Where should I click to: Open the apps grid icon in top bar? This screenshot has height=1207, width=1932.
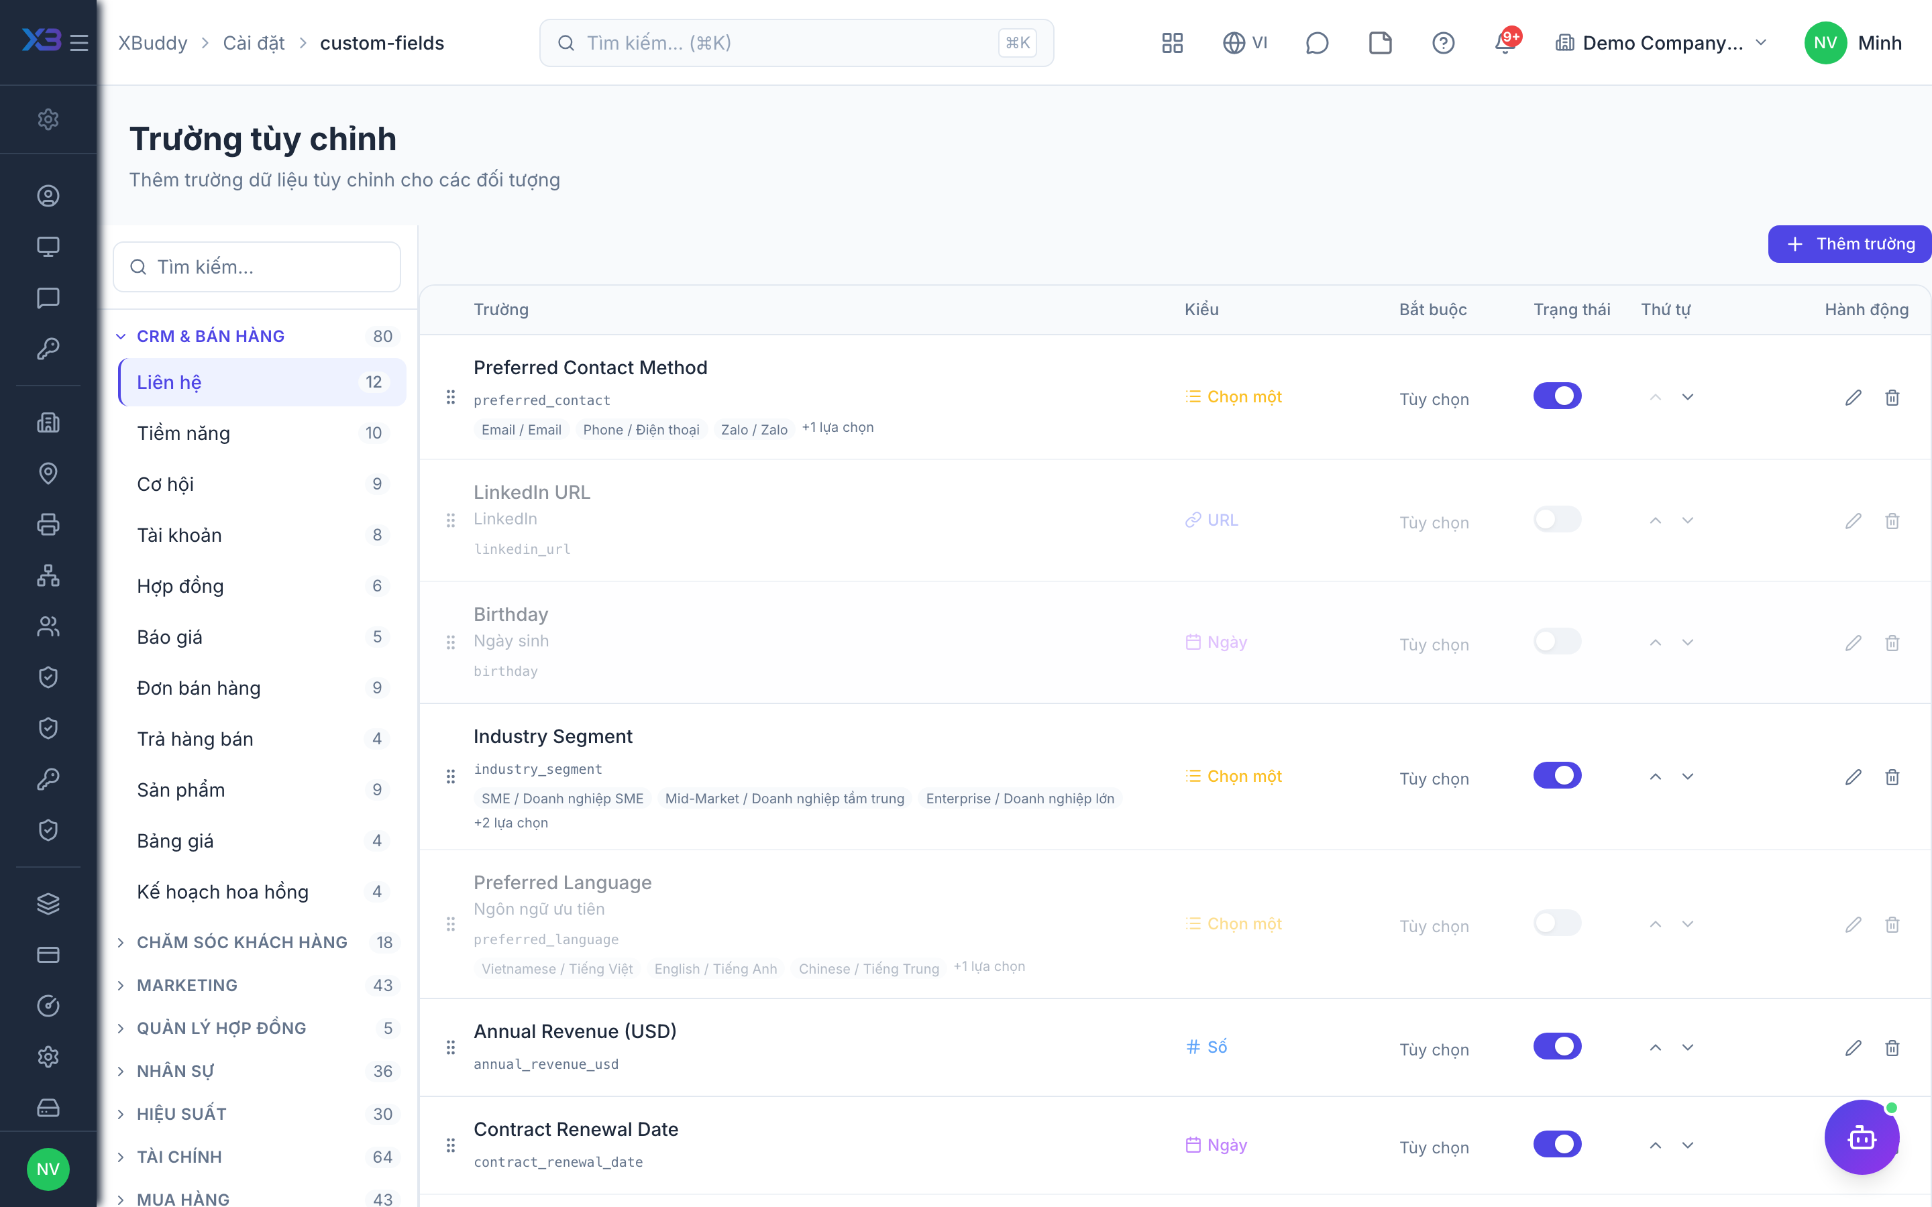tap(1172, 42)
